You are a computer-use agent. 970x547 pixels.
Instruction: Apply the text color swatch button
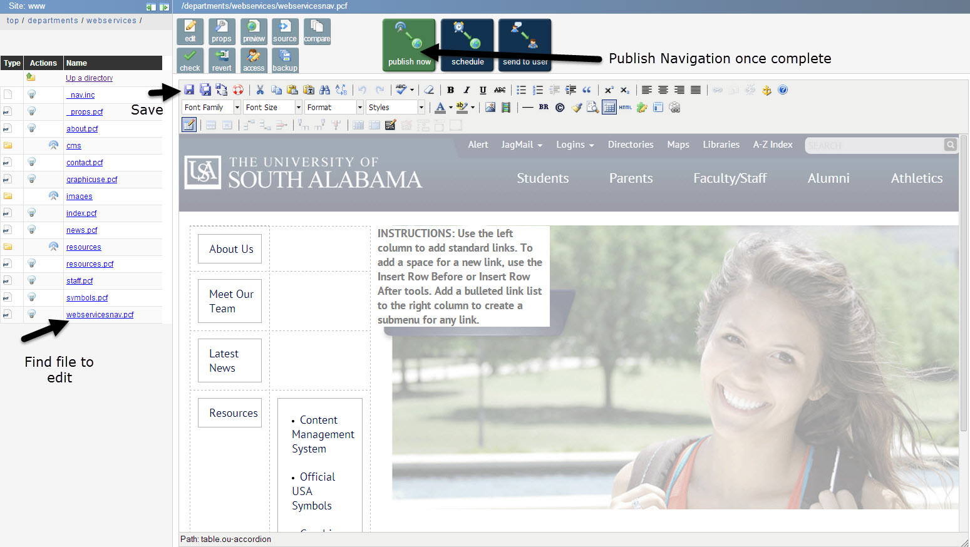tap(440, 108)
